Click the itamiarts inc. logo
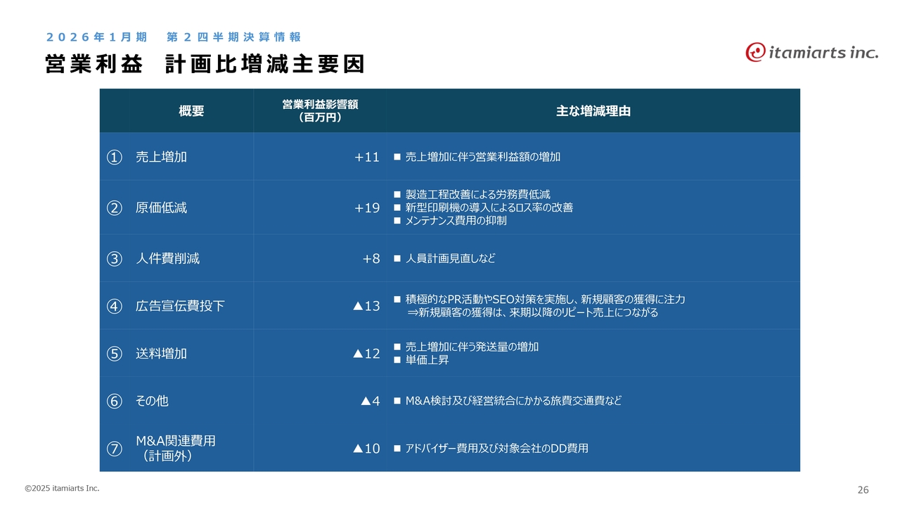This screenshot has height=514, width=900. pos(811,52)
